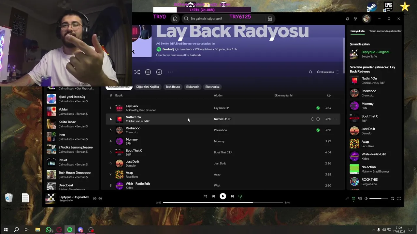Open the Browse icon in search bar
This screenshot has height=234, width=417.
(270, 19)
